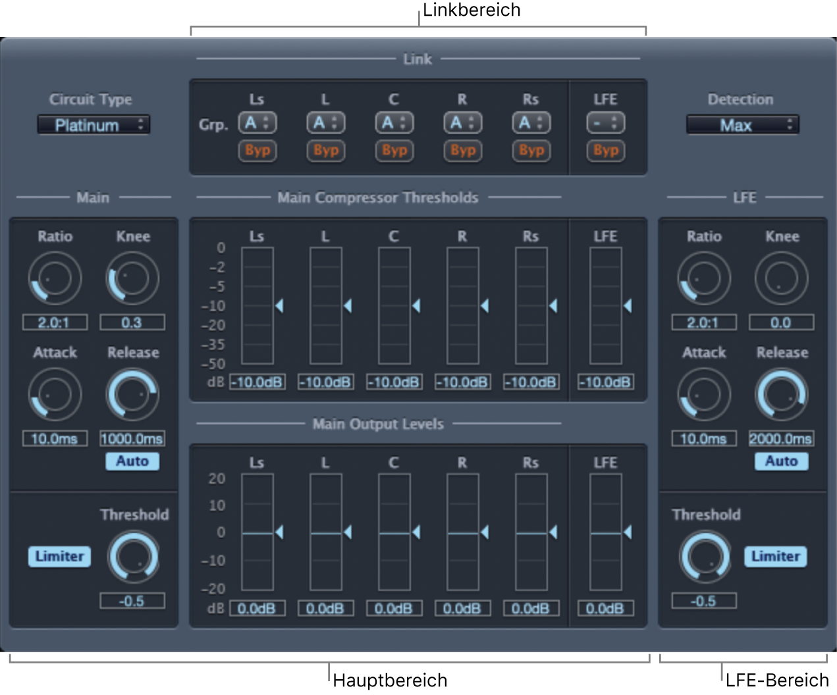The image size is (837, 695).
Task: Click the Main limiter Threshold knob
Action: pyautogui.click(x=133, y=557)
